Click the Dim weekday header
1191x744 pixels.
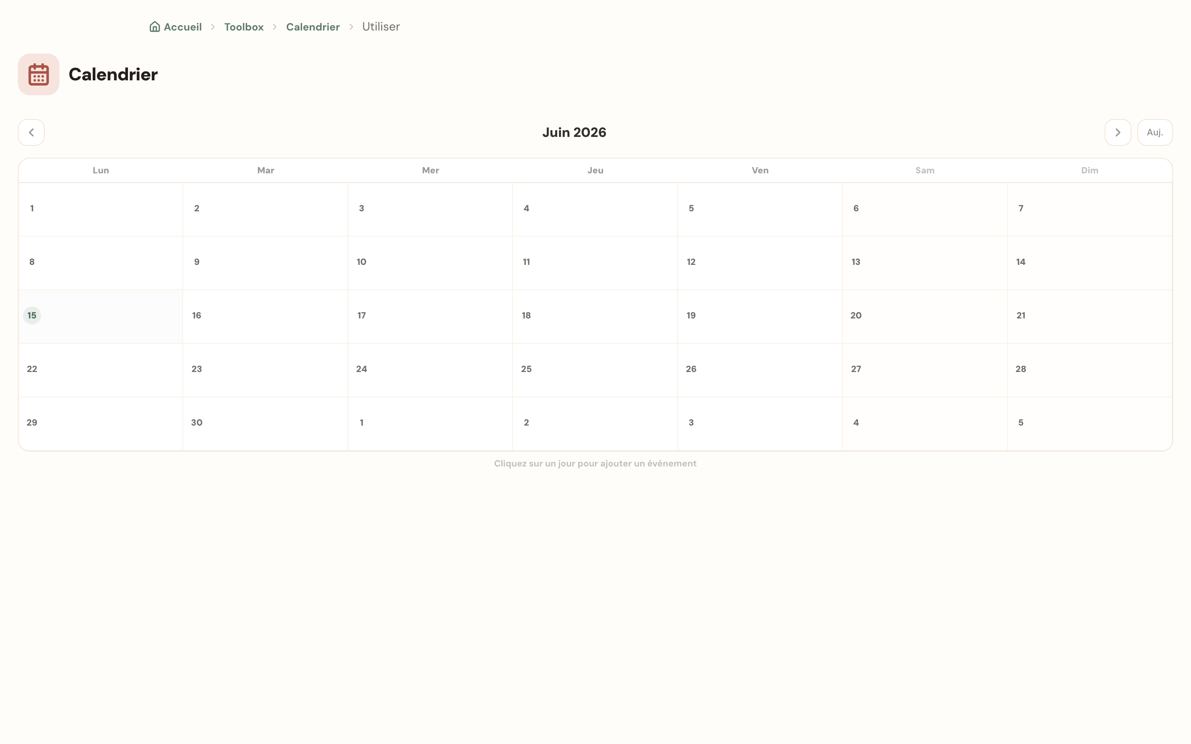tap(1090, 170)
